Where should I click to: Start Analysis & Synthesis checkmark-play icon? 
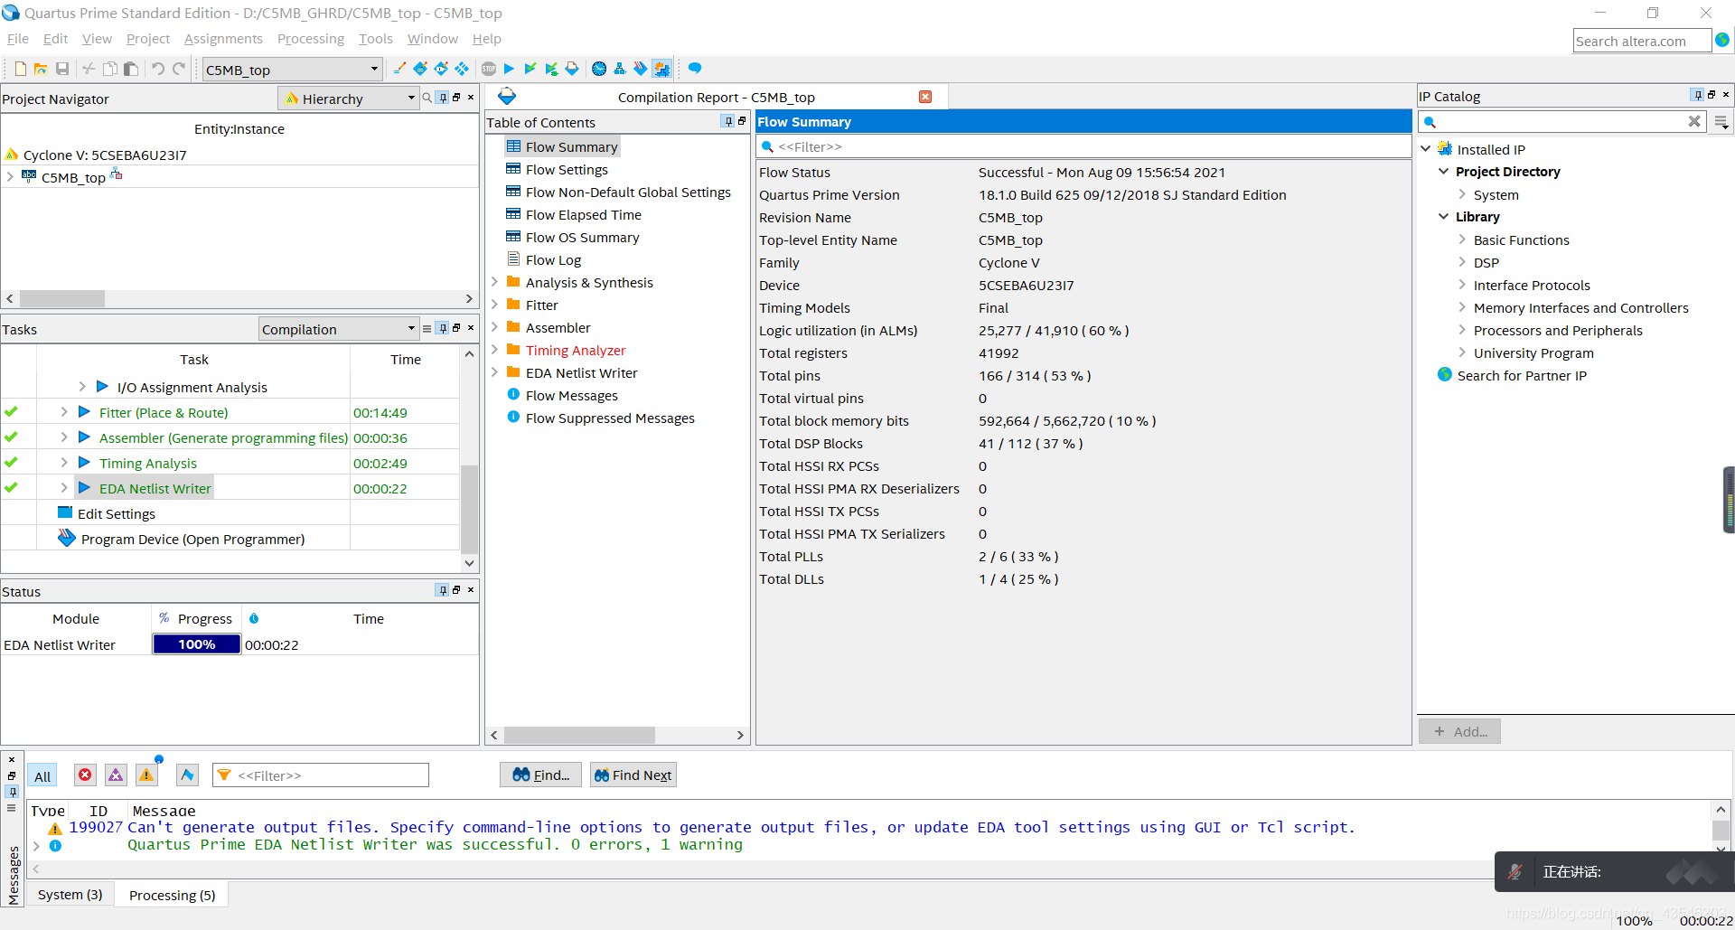(x=530, y=69)
